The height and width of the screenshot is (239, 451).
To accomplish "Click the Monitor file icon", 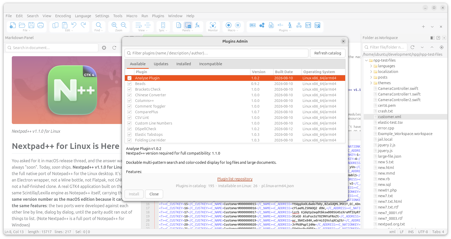I will (213, 25).
